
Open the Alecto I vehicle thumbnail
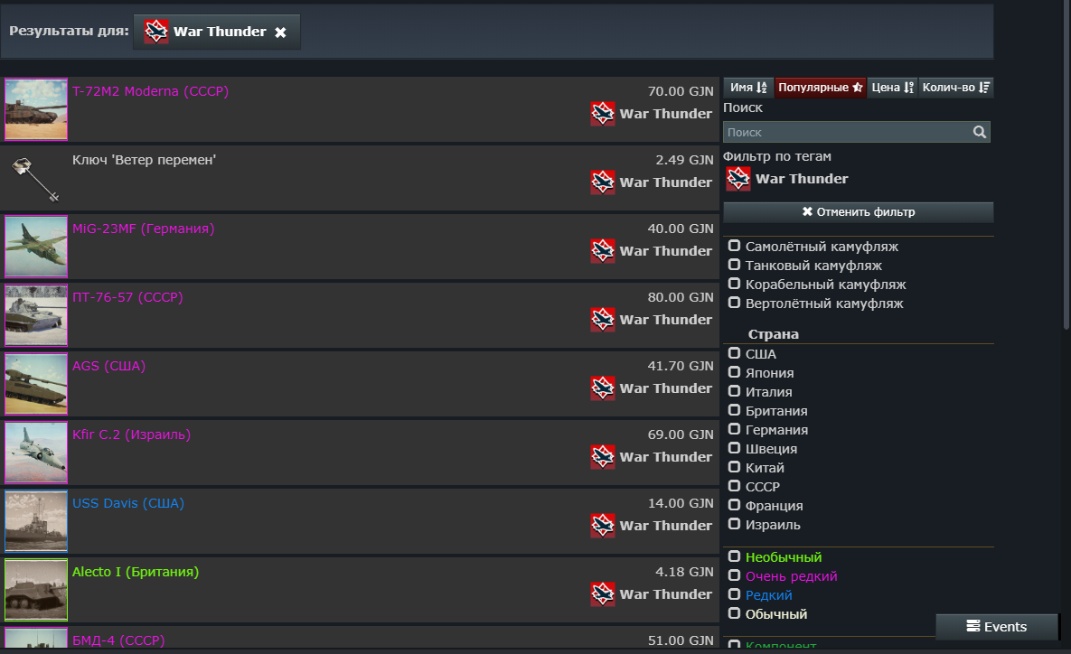pos(36,590)
